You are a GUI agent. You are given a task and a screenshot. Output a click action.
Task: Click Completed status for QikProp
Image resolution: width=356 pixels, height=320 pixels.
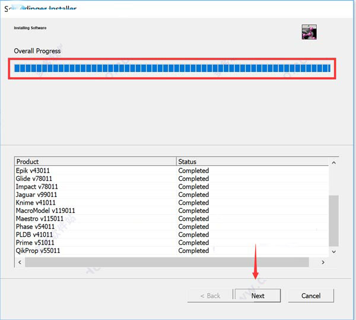coord(193,250)
